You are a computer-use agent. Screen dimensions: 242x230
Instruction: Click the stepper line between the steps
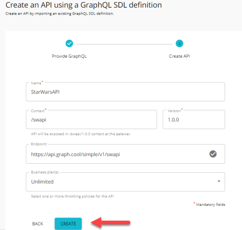tap(124, 43)
